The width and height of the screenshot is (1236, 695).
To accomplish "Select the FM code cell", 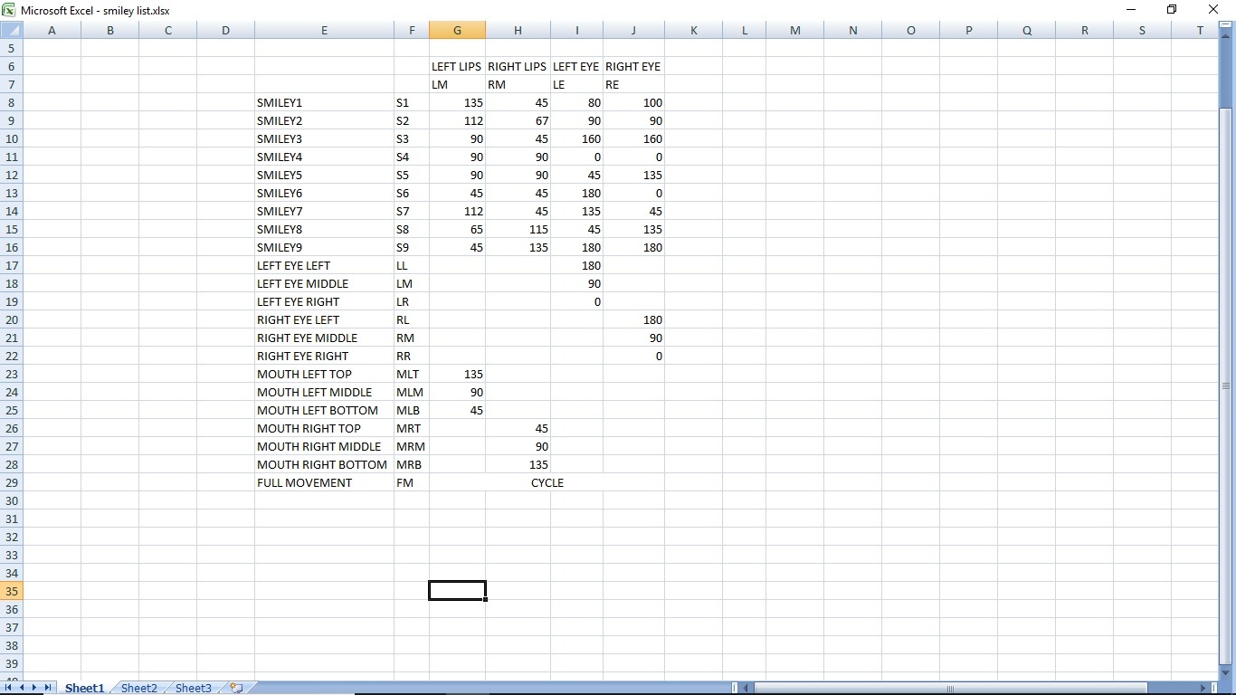I will tap(412, 482).
